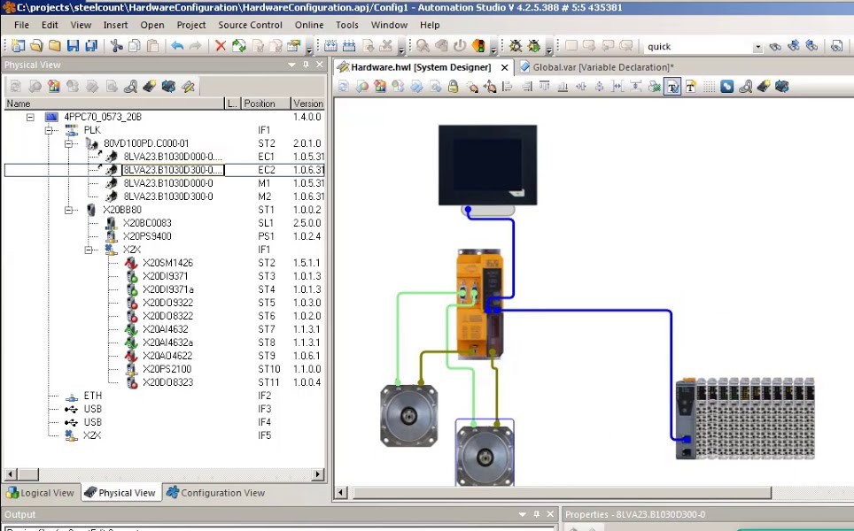Click the first bug debug icon
Viewport: 854px width, 531px height.
click(x=516, y=46)
